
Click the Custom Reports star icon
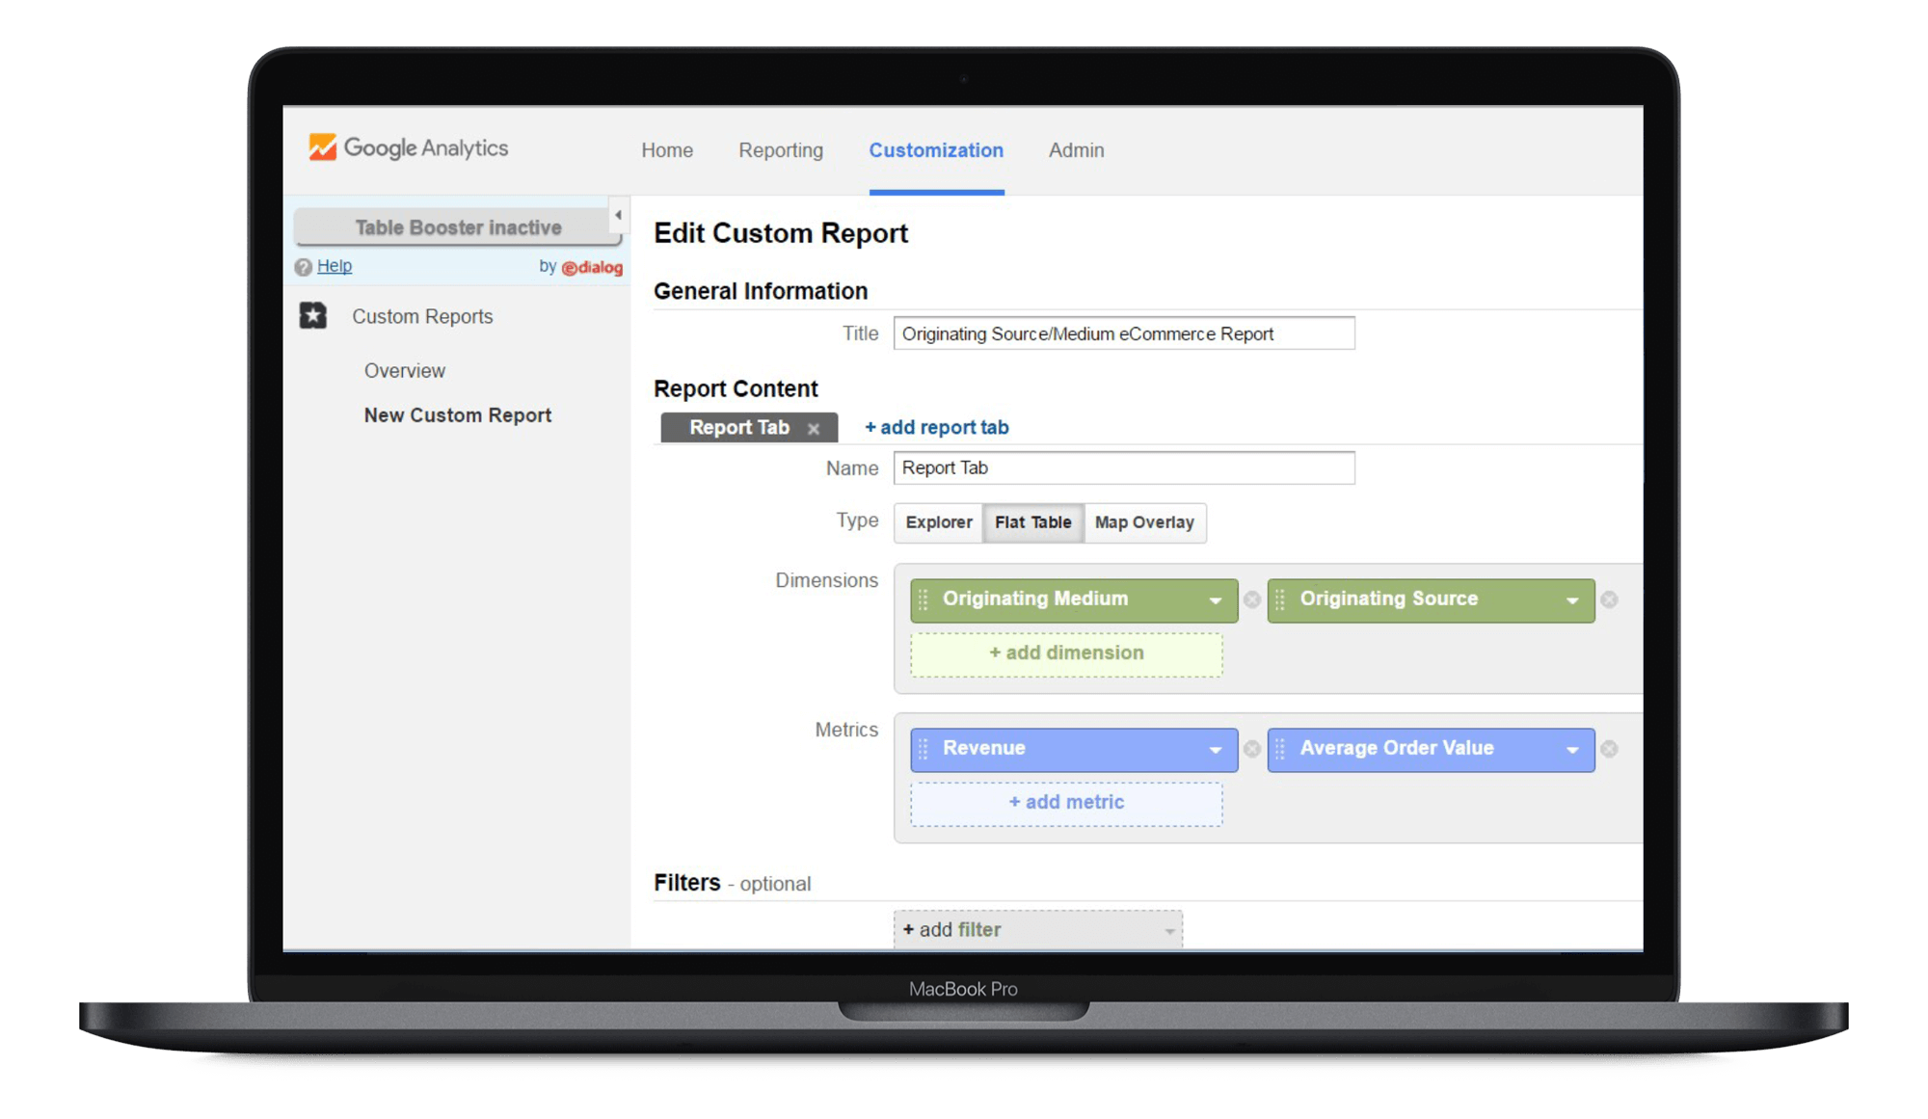313,316
